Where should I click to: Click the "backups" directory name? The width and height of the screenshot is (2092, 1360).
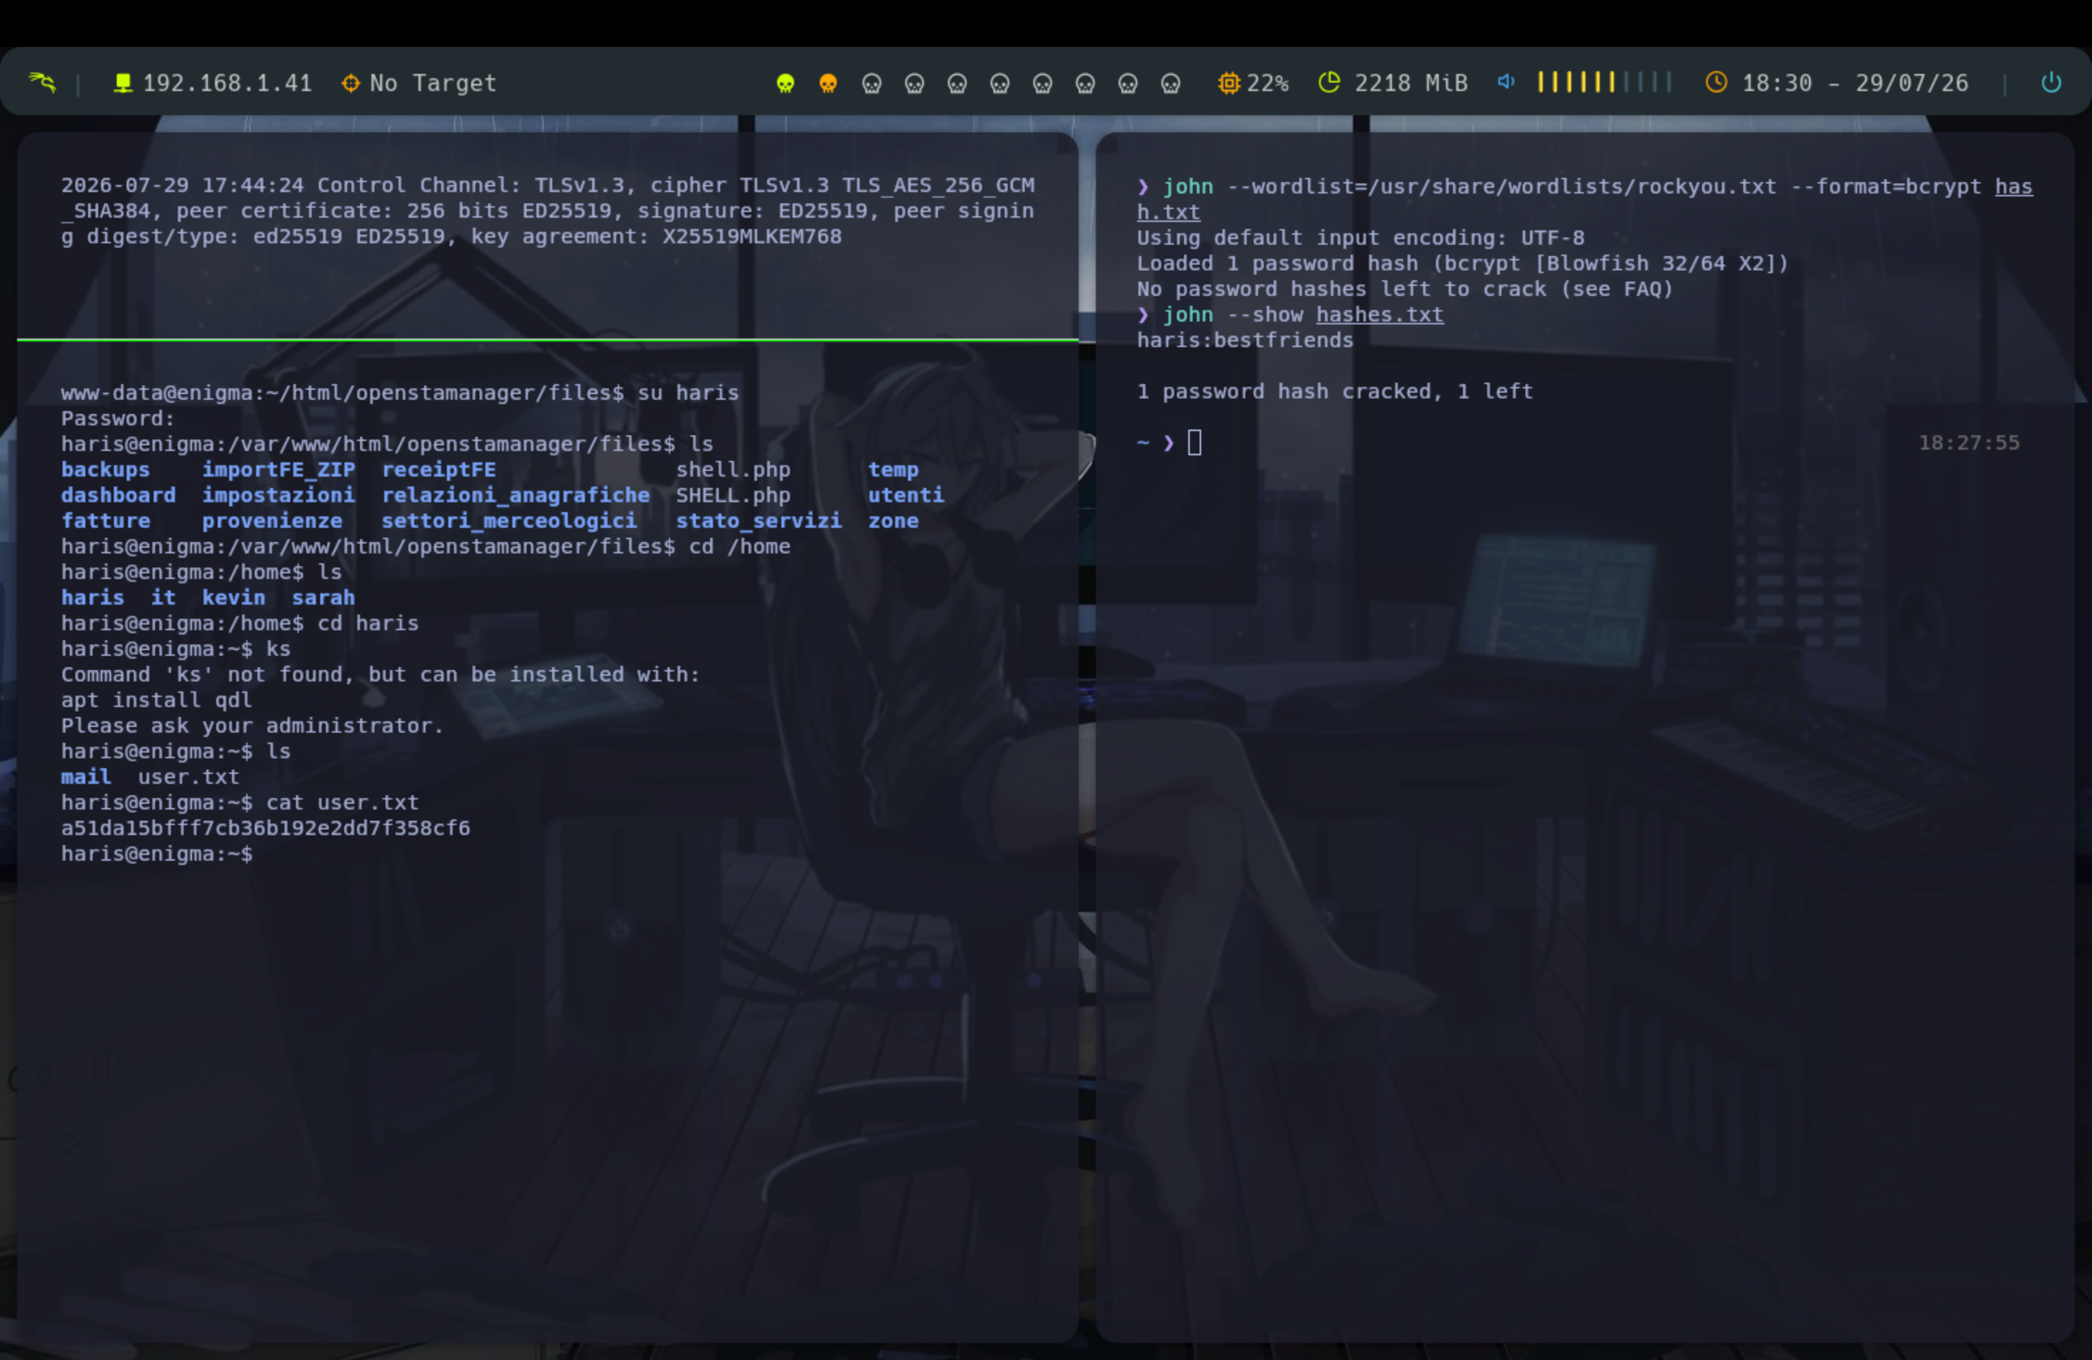(x=105, y=470)
